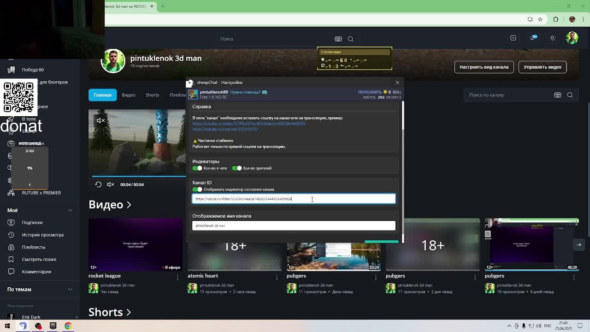Click the Управлять видео button
This screenshot has height=332, width=590.
click(x=543, y=67)
